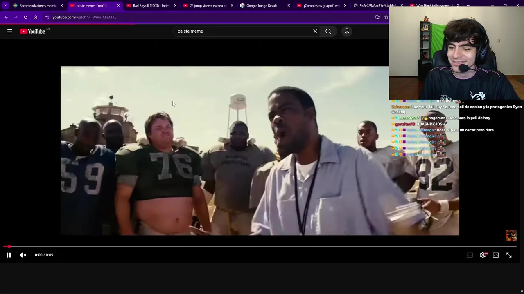The image size is (524, 294).
Task: Open channel watermark thumbnail in player
Action: pyautogui.click(x=511, y=235)
